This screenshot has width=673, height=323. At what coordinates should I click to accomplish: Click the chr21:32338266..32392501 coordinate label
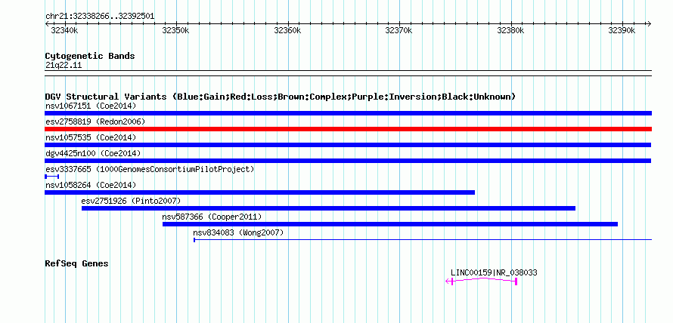click(100, 17)
